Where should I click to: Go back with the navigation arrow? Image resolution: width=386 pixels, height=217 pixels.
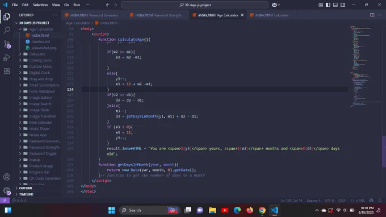(108, 5)
